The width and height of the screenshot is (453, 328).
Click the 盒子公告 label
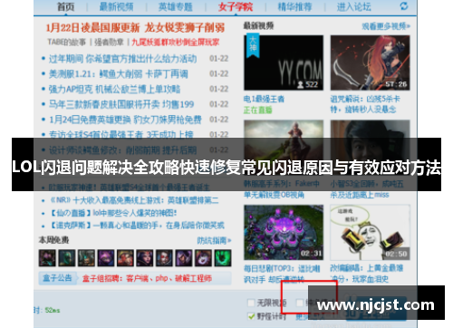(x=57, y=278)
